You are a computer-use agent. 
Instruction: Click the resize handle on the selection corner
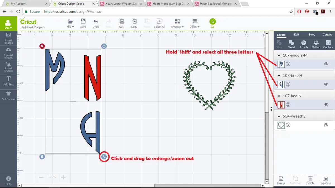pyautogui.click(x=104, y=157)
